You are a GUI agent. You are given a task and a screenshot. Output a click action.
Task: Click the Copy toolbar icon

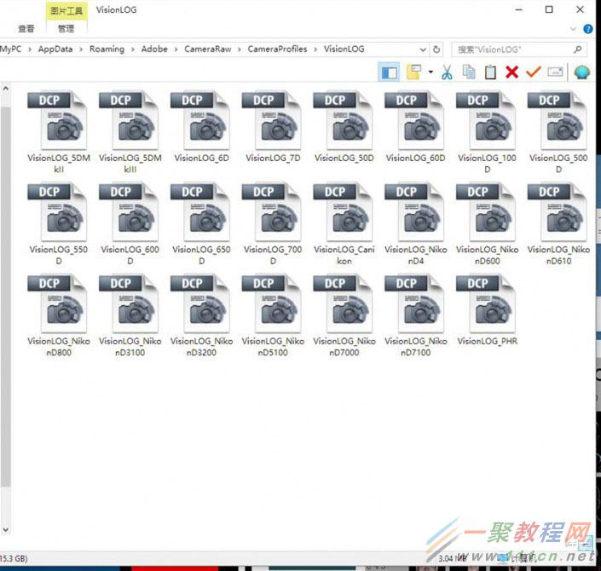pyautogui.click(x=468, y=72)
